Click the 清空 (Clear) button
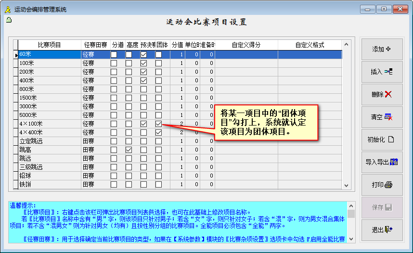 pos(382,117)
